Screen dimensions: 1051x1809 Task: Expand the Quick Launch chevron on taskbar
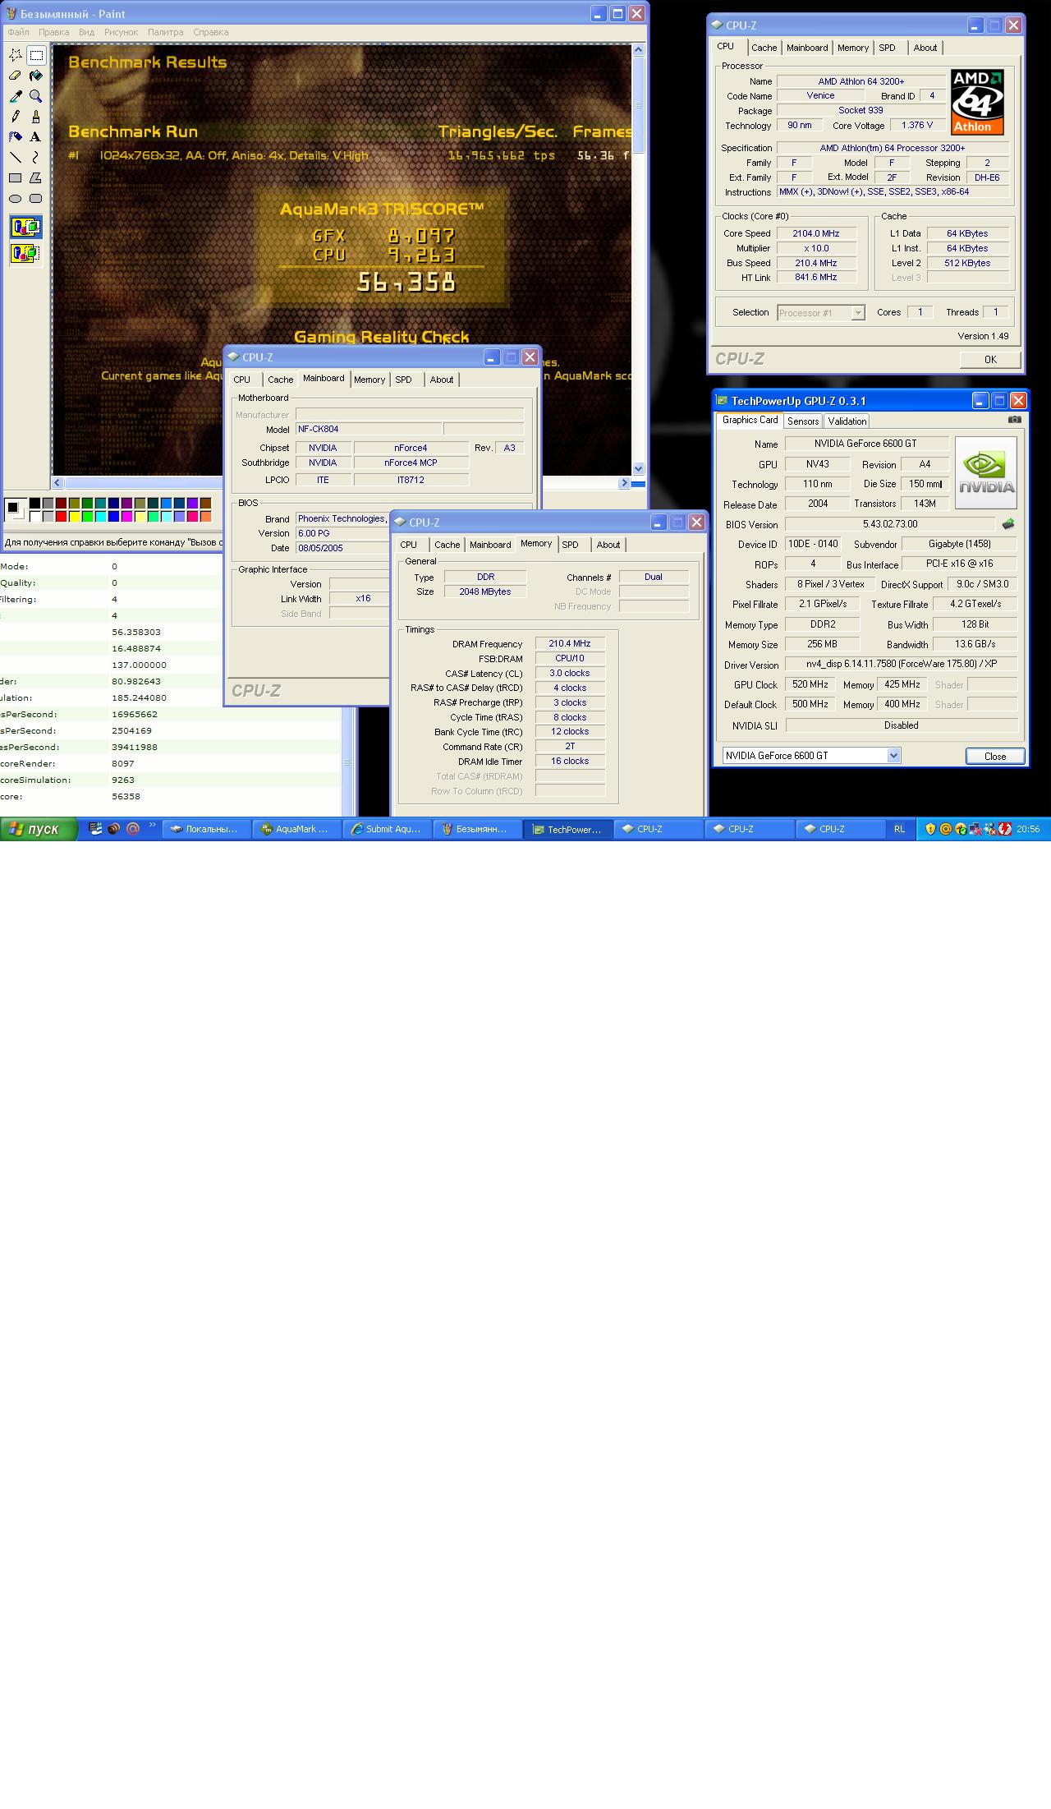click(x=152, y=825)
